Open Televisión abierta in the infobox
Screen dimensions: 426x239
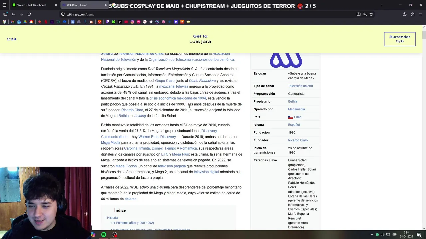click(300, 86)
